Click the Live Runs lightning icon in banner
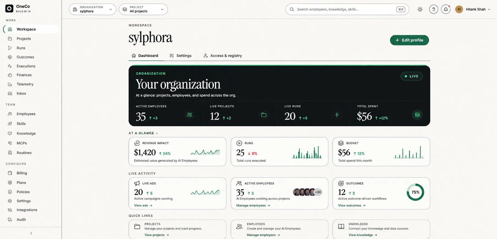 pos(337,115)
